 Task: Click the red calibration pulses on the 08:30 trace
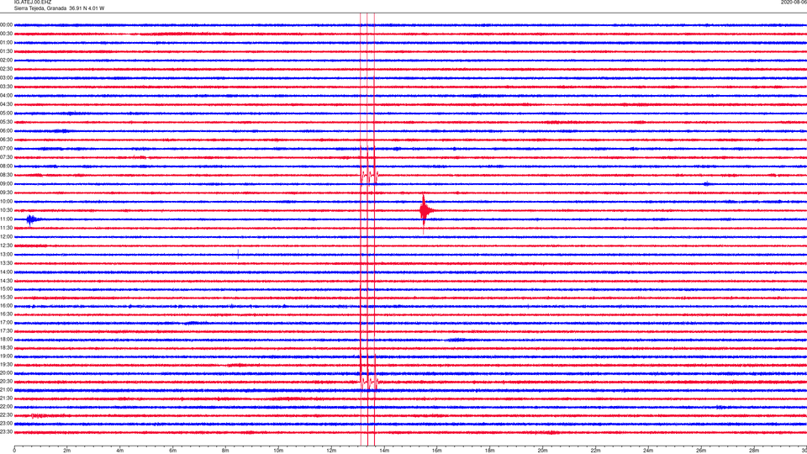pyautogui.click(x=370, y=176)
